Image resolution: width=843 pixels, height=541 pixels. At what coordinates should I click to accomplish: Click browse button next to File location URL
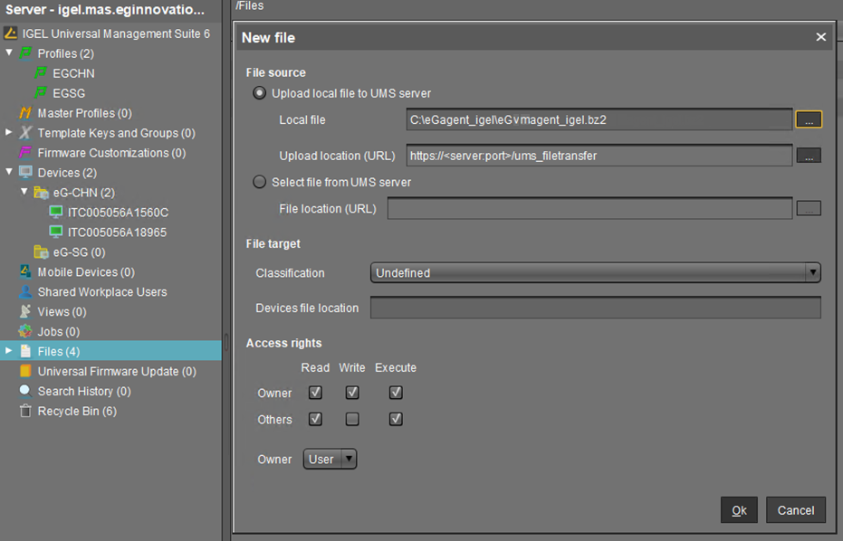point(809,208)
